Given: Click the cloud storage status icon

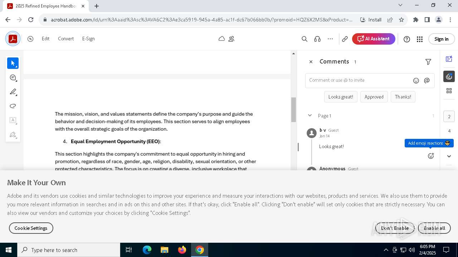Looking at the screenshot, I should point(221,39).
